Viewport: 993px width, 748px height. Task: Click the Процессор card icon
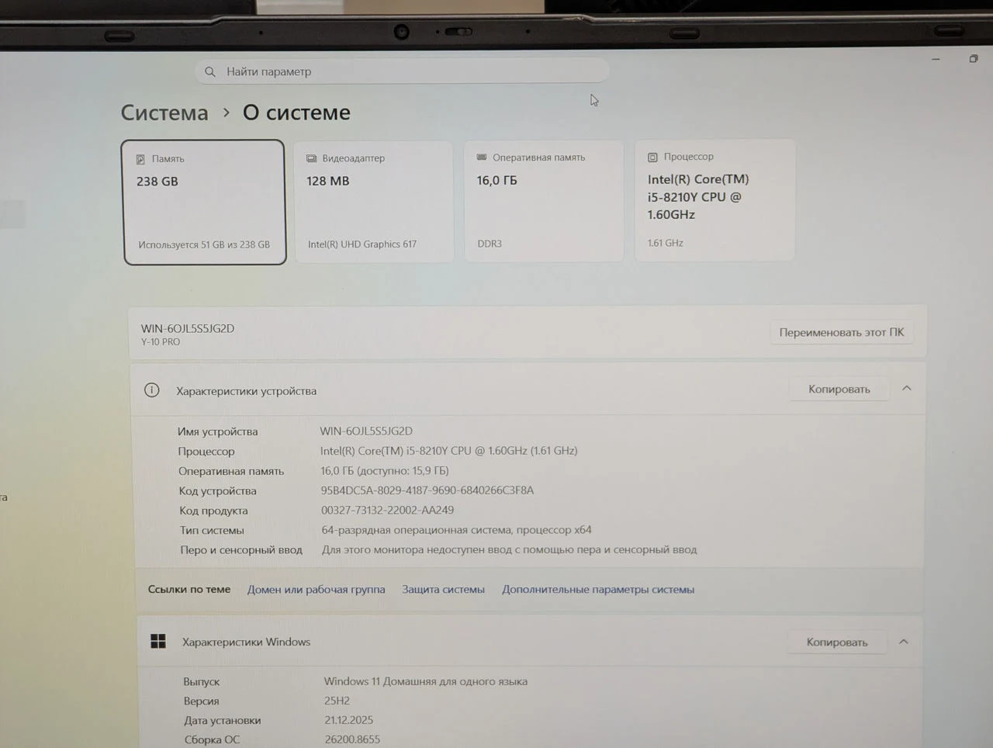point(652,157)
